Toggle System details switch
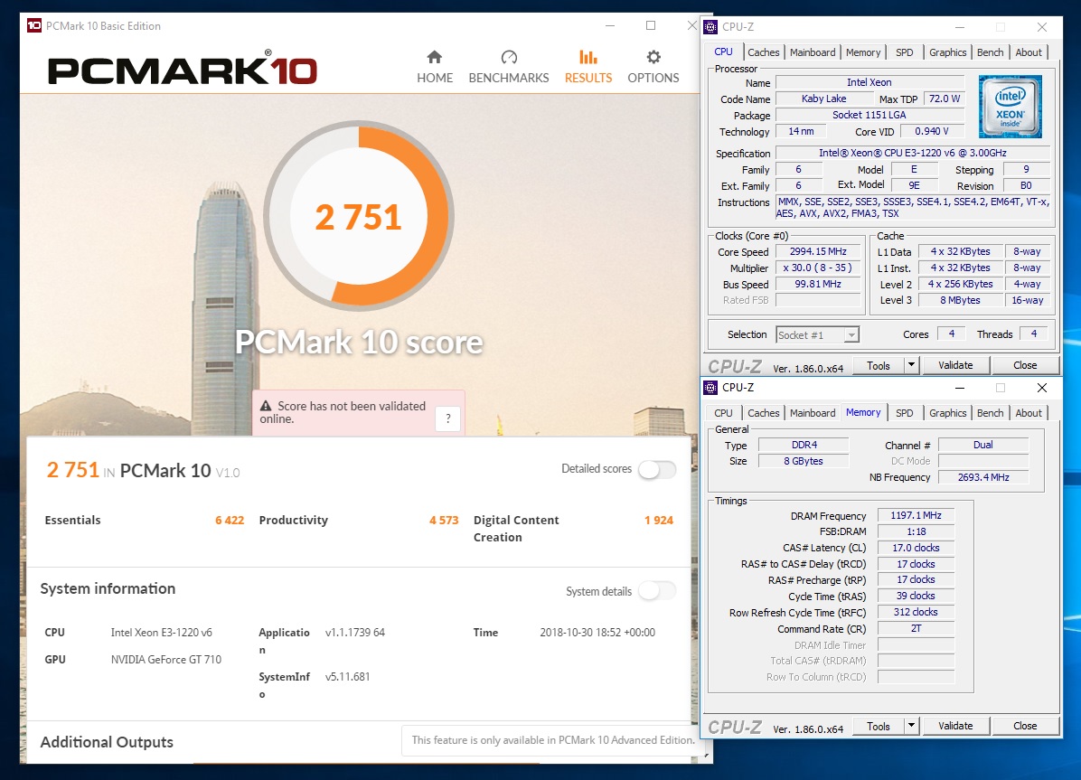 [x=657, y=591]
